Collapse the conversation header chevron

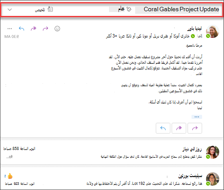click(x=9, y=9)
